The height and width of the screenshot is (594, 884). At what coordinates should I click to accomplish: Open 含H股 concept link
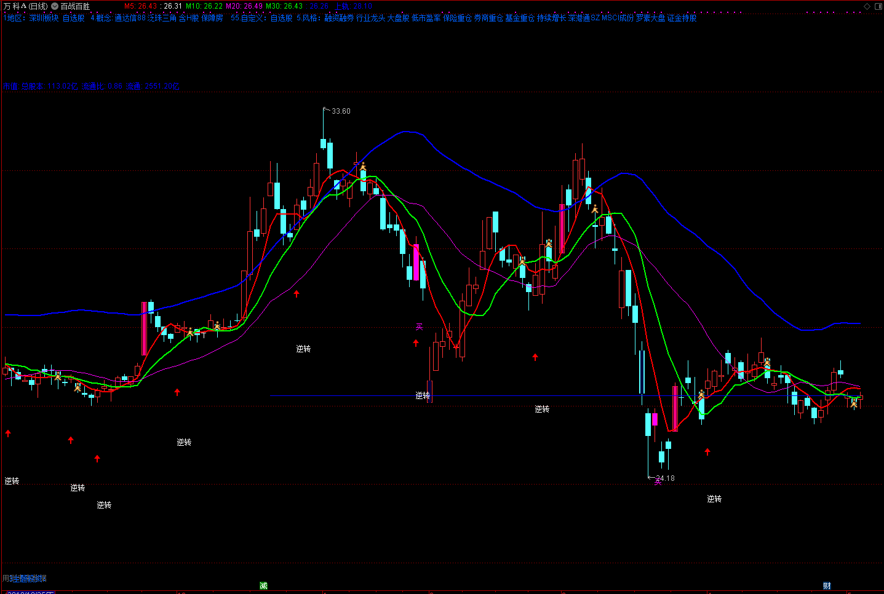(x=189, y=18)
